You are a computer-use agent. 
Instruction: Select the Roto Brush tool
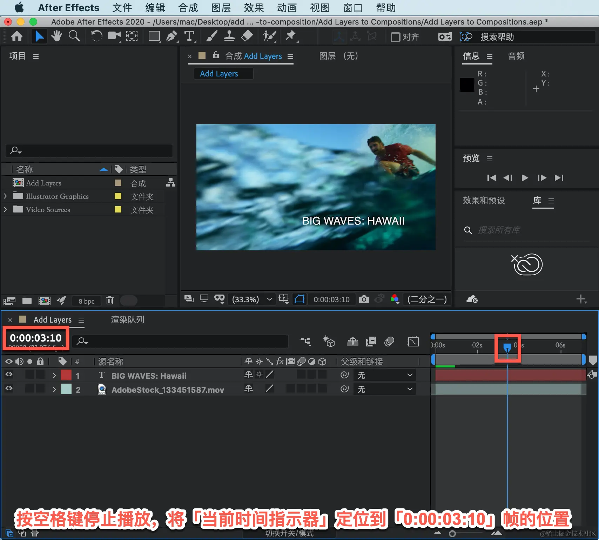pyautogui.click(x=269, y=36)
